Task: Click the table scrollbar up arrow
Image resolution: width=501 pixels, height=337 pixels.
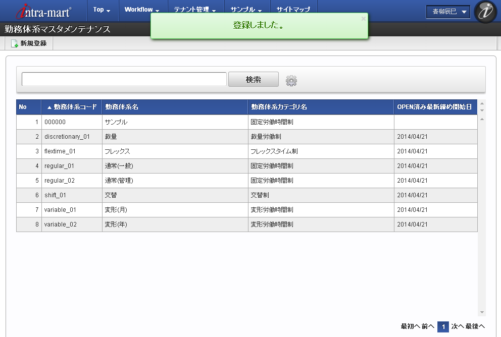Action: pyautogui.click(x=482, y=119)
